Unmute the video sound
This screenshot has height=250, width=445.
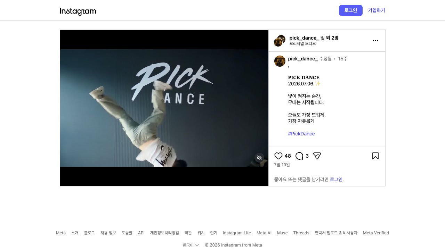(259, 158)
